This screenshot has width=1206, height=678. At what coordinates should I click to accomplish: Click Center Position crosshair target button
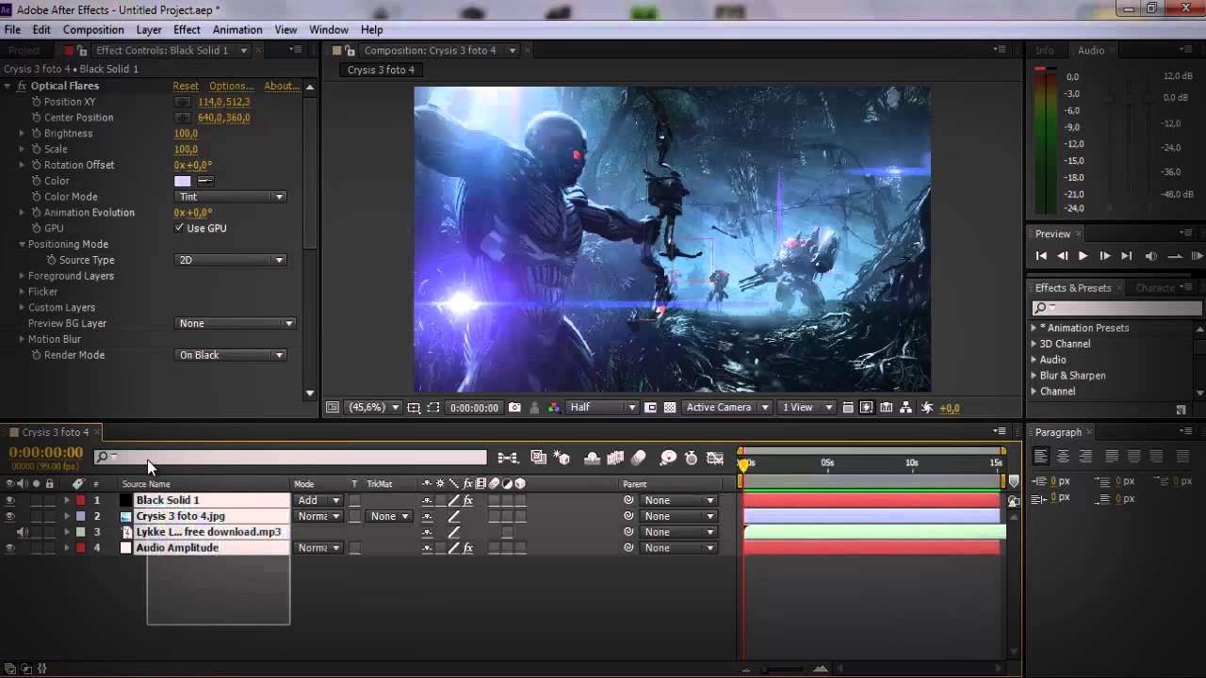click(x=183, y=118)
